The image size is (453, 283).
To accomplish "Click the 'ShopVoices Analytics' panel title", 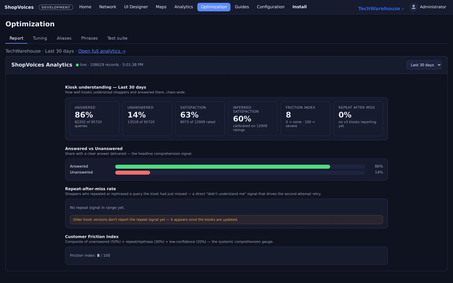I will coord(42,65).
